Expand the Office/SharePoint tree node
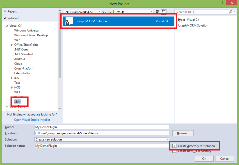The width and height of the screenshot is (239, 165). 12,45
